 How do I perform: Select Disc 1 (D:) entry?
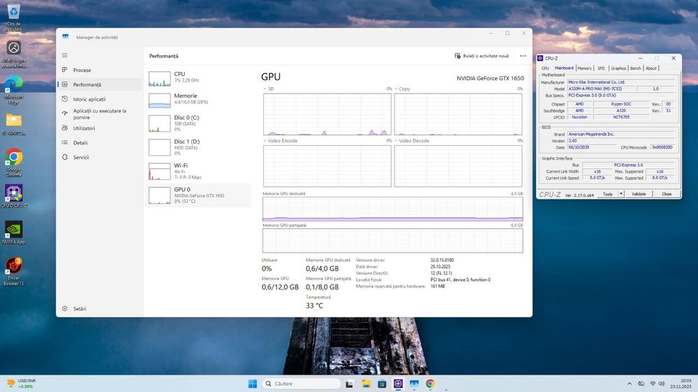tap(198, 147)
